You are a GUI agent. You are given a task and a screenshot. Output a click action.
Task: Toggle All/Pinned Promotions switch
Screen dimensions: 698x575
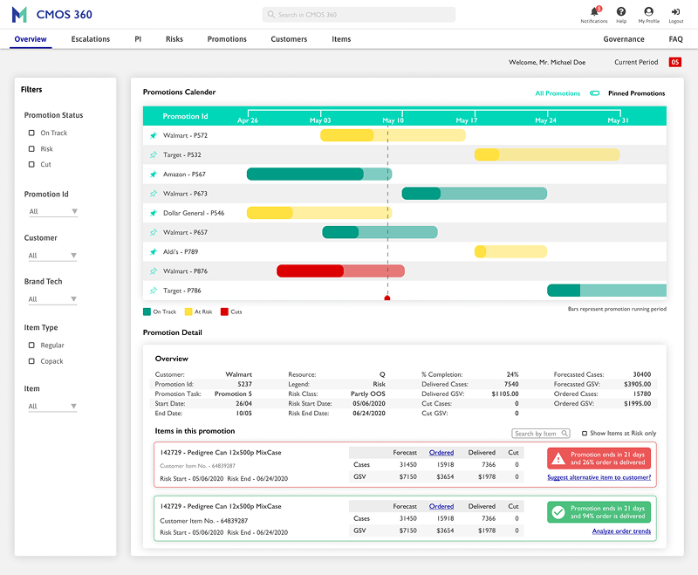click(x=595, y=93)
